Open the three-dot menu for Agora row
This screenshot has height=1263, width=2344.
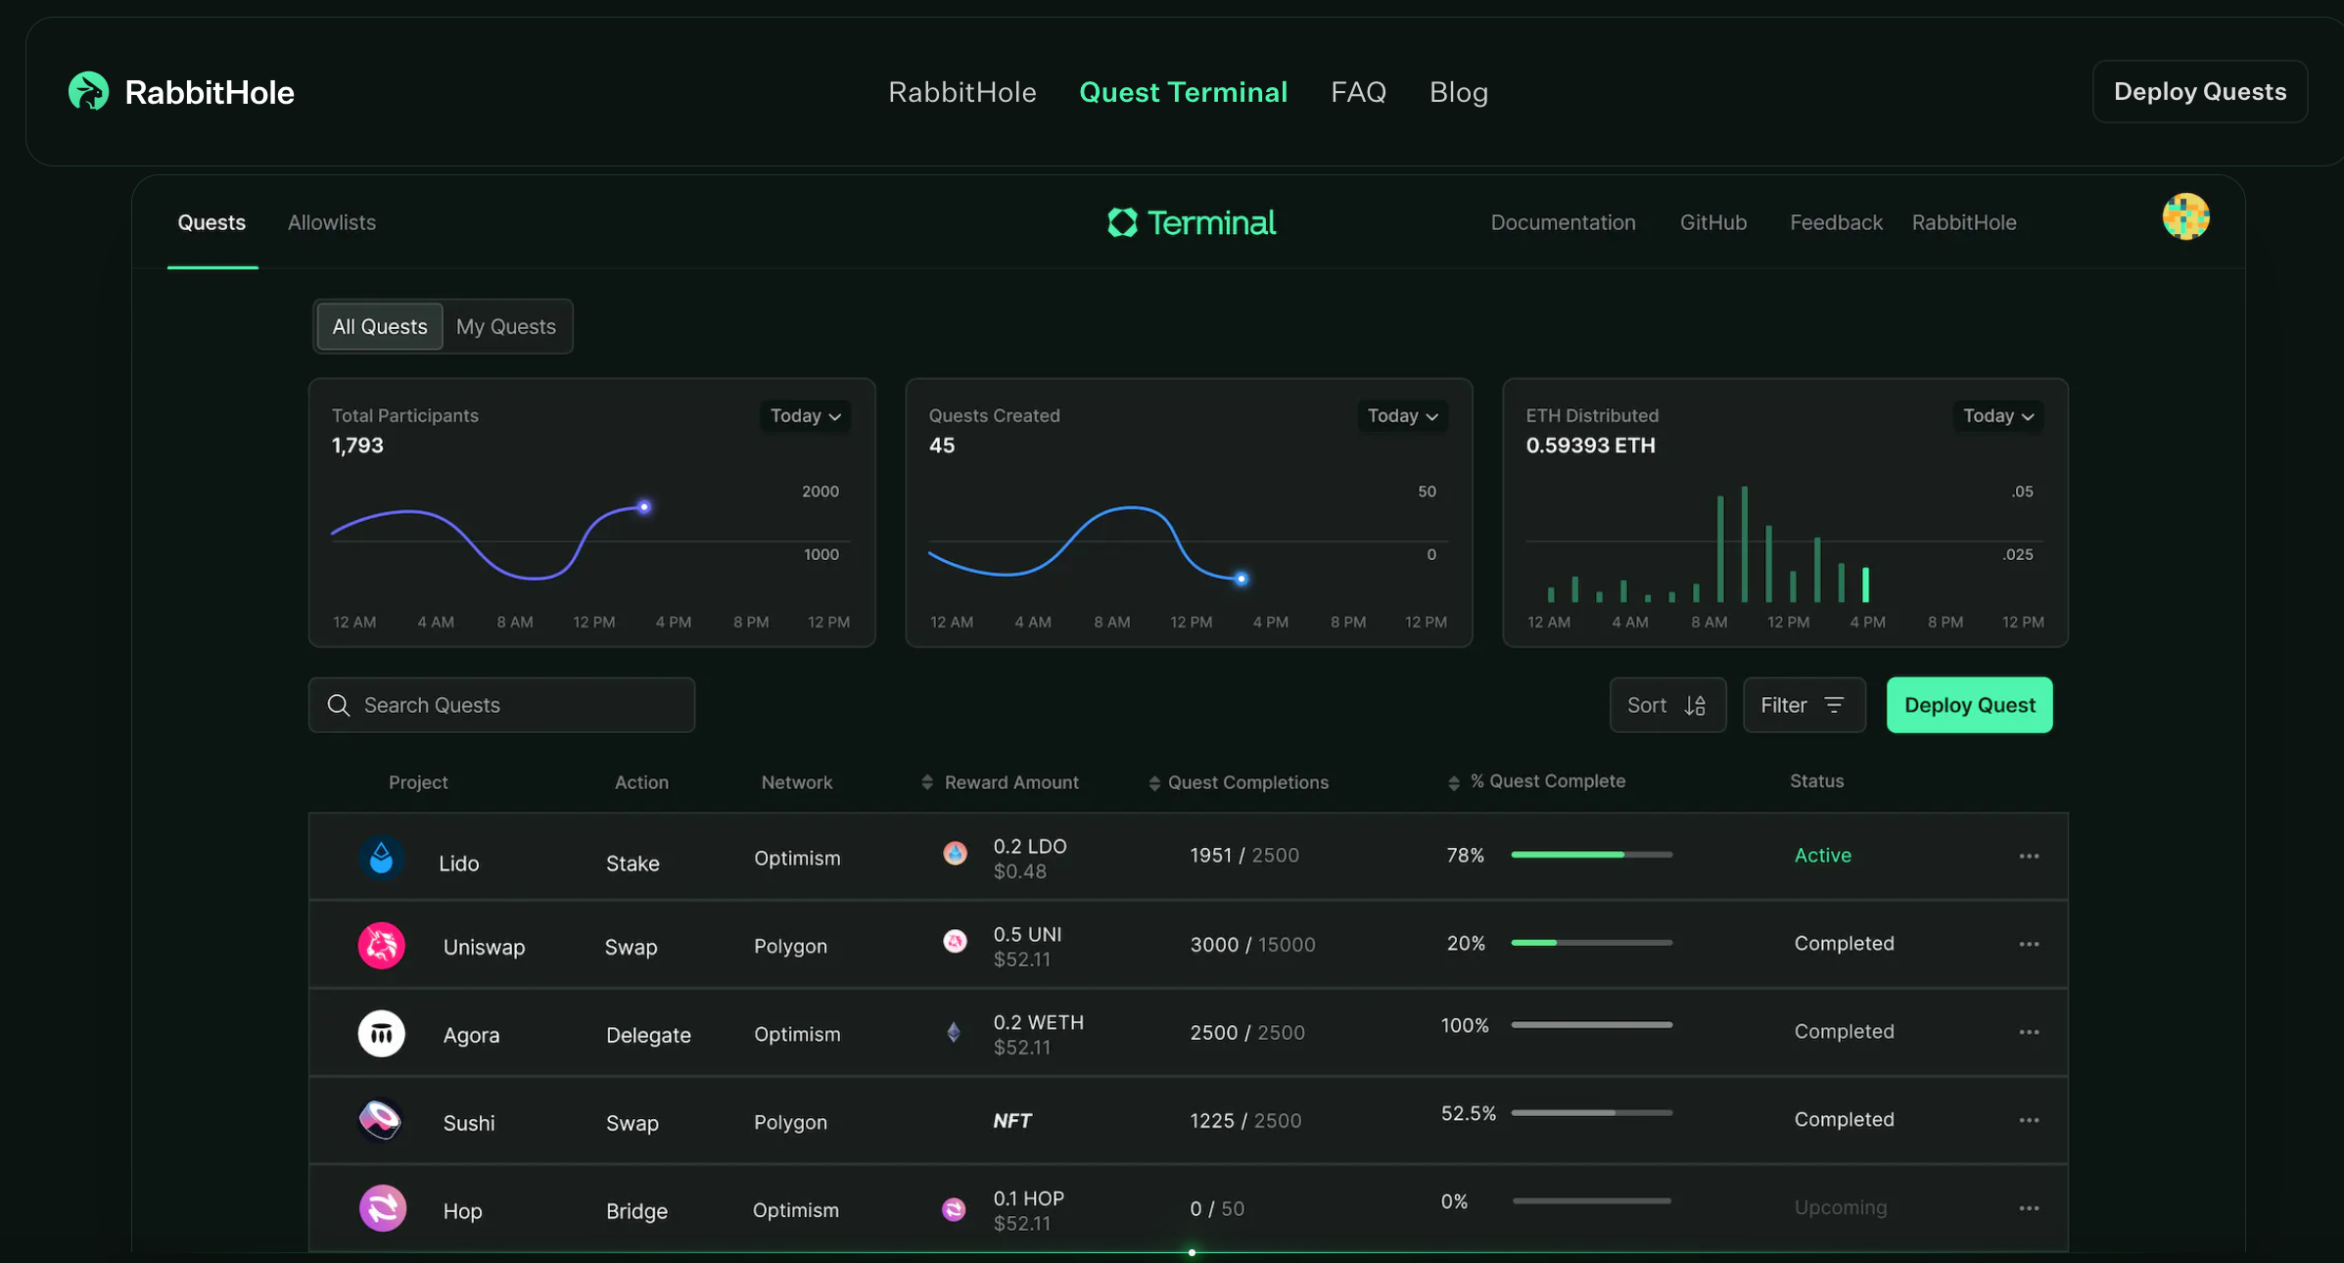pos(2029,1033)
